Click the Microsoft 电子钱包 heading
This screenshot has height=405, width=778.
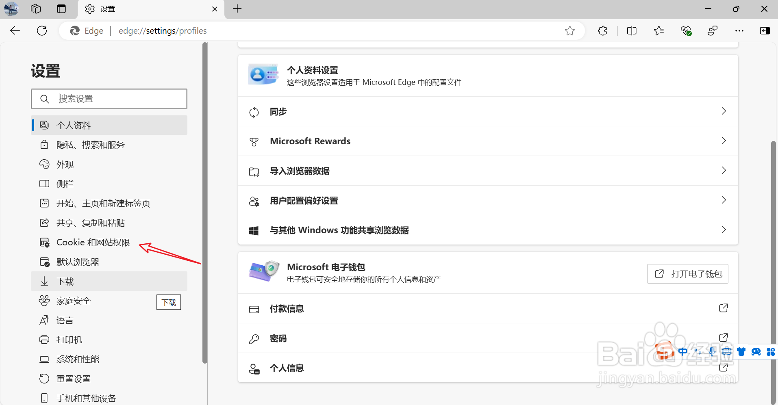click(x=326, y=267)
